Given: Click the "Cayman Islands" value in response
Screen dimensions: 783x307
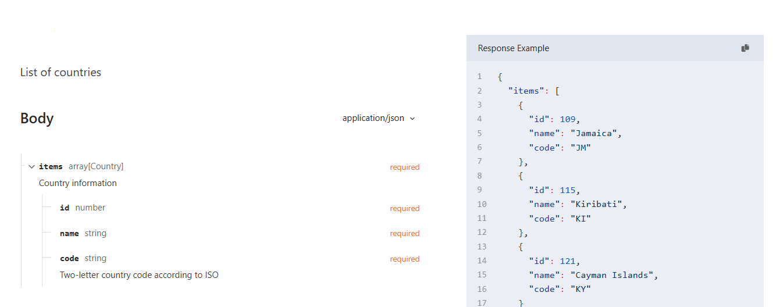Looking at the screenshot, I should point(613,276).
